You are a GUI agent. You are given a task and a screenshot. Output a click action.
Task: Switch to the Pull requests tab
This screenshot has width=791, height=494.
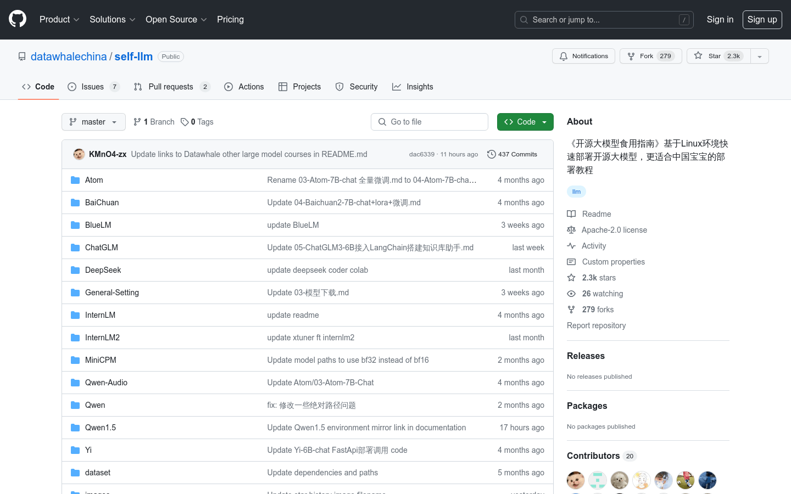coord(171,87)
